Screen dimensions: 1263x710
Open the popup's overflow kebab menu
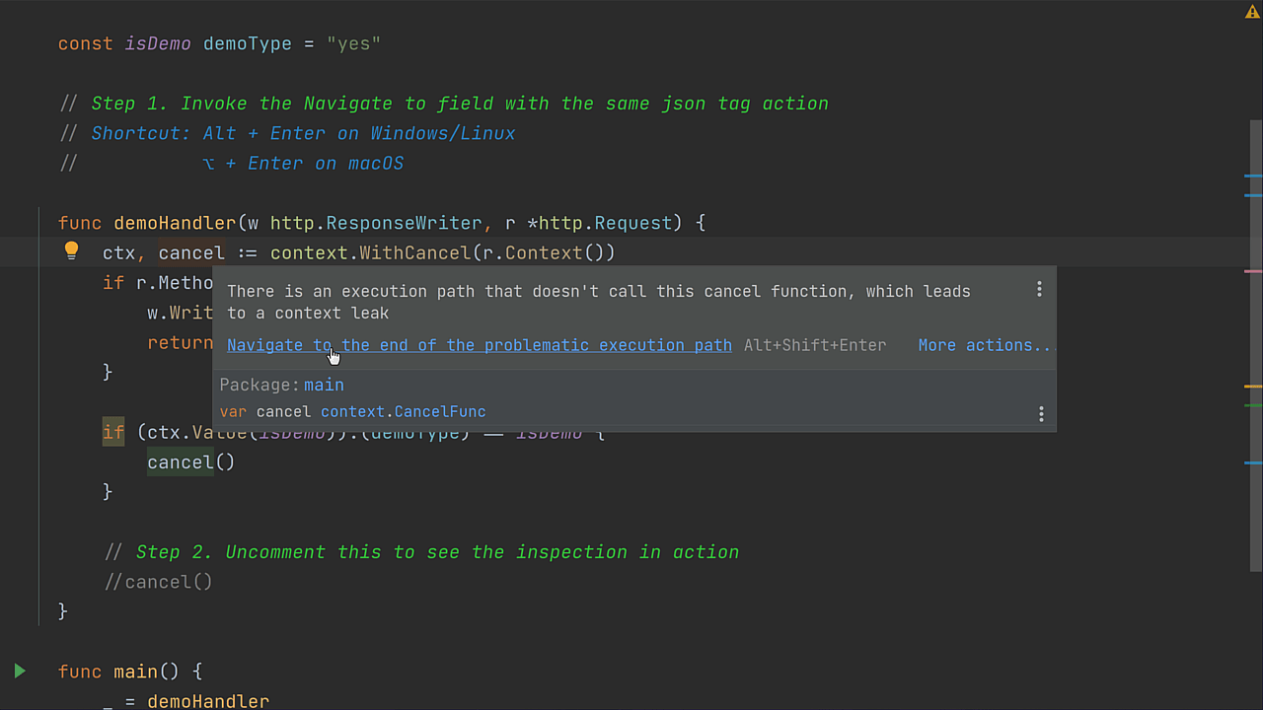coord(1039,289)
